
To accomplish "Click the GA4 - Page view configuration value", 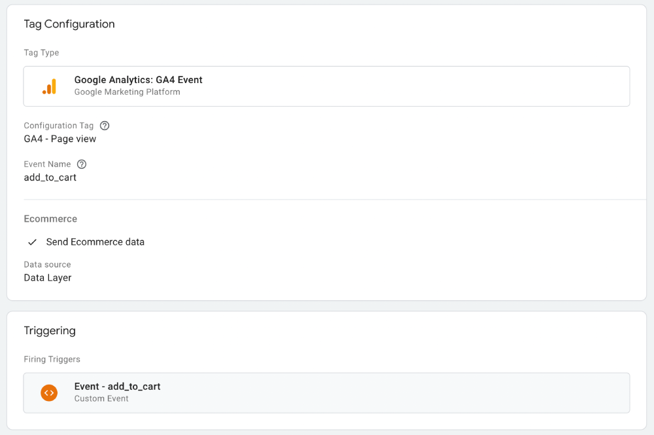I will 60,139.
